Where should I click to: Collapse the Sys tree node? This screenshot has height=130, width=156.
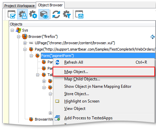(12, 30)
